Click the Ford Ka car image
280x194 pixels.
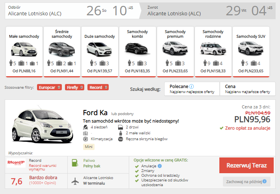coord(43,124)
